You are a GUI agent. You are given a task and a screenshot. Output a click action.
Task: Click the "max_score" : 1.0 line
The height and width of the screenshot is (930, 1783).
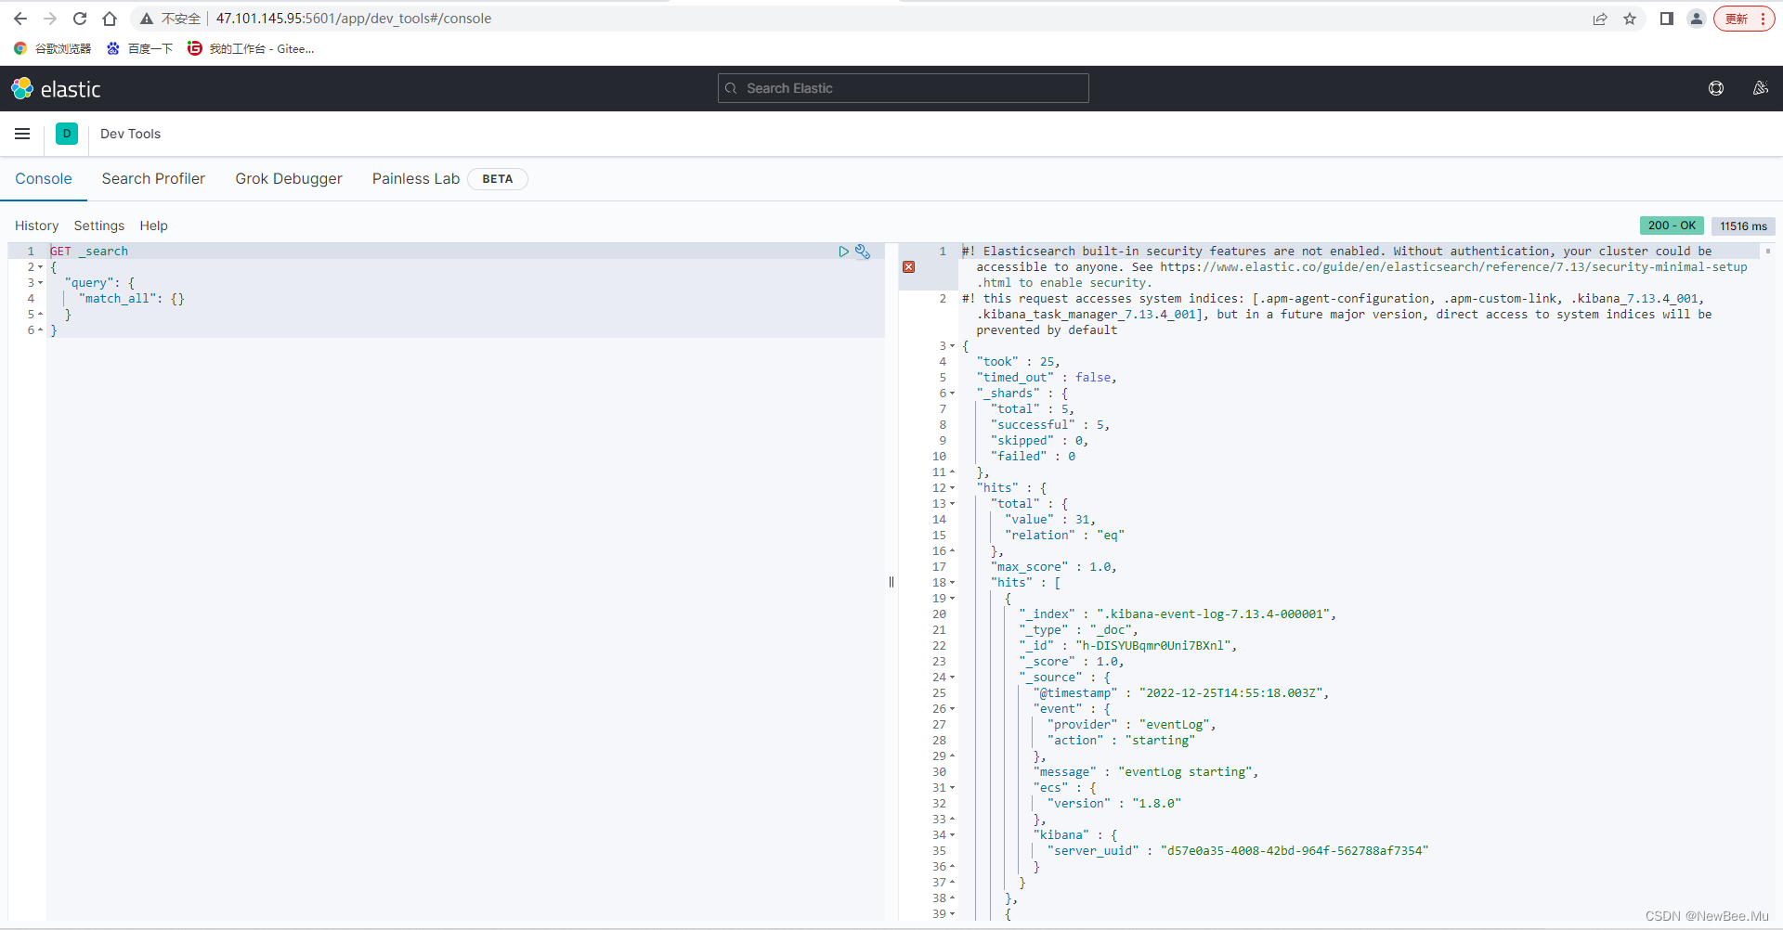(1054, 567)
